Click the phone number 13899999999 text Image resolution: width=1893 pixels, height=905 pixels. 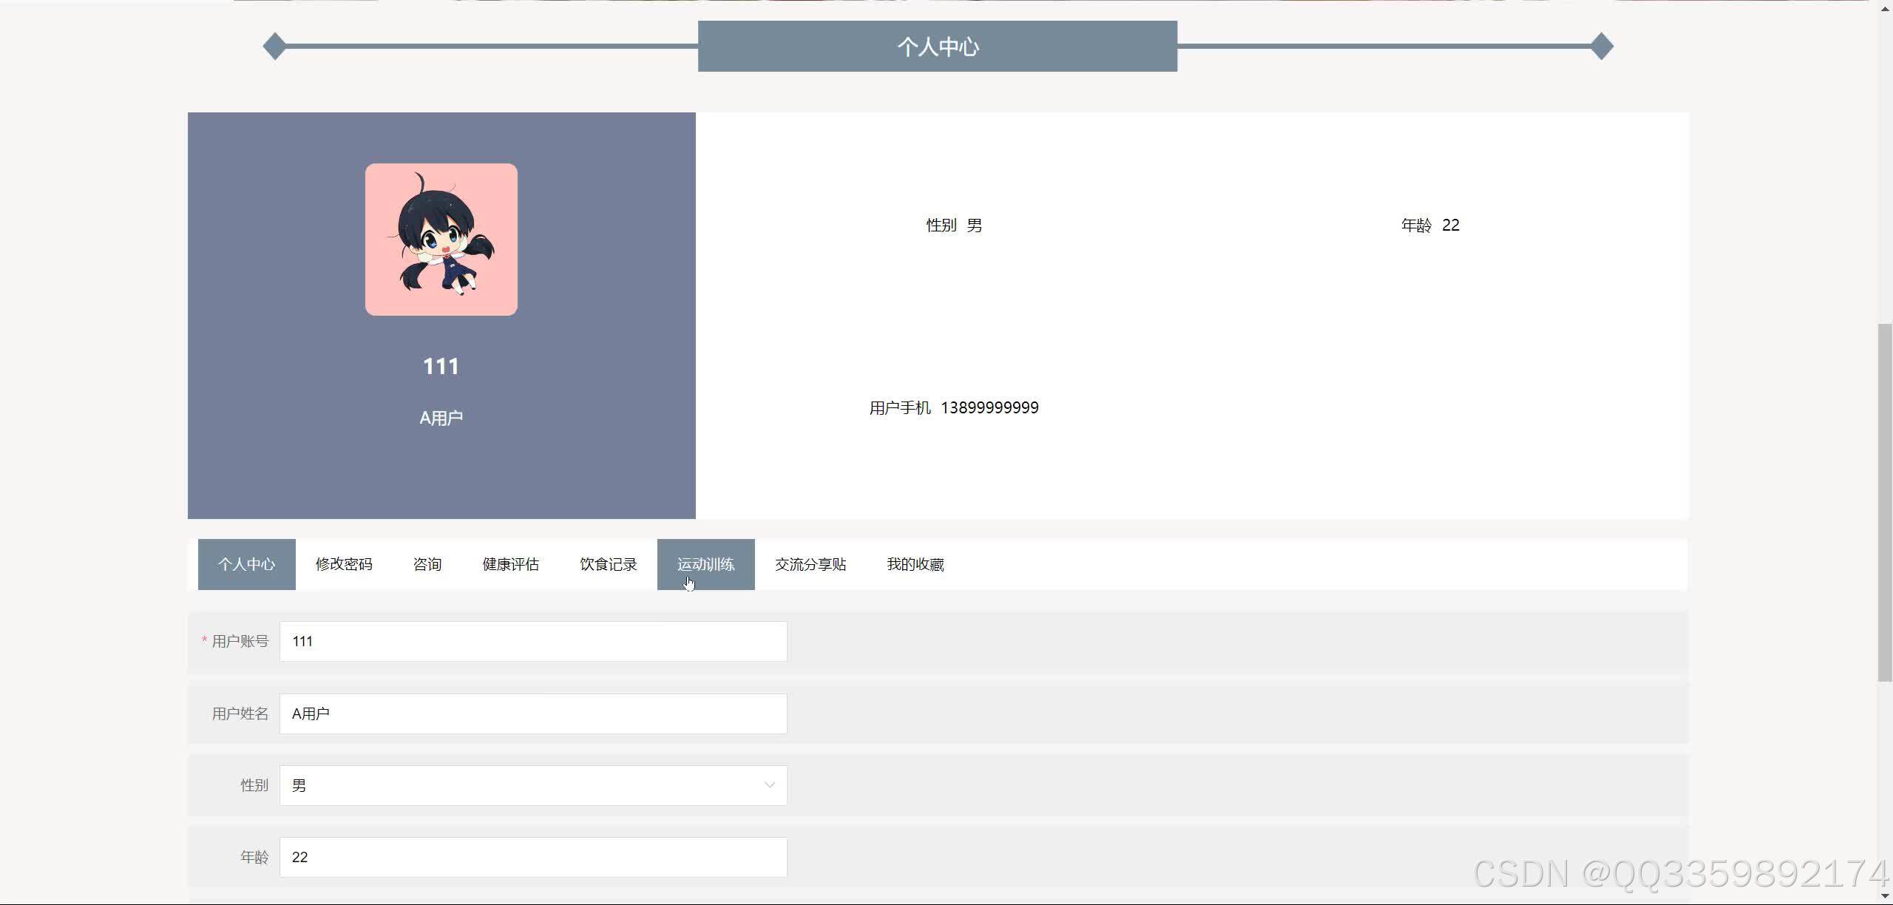click(989, 408)
